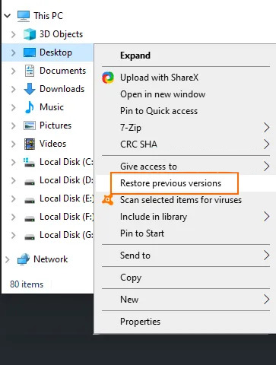
Task: Choose Open in new window
Action: (x=185, y=94)
